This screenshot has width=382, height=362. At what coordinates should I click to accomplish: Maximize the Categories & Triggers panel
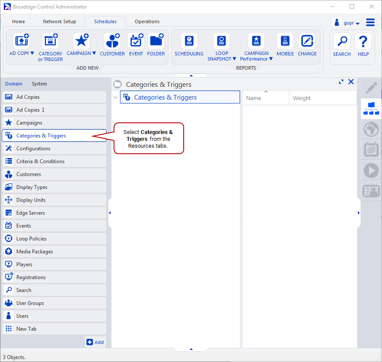coord(341,82)
